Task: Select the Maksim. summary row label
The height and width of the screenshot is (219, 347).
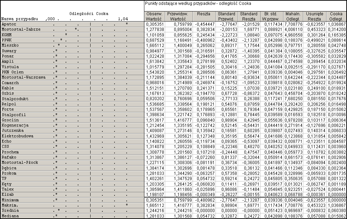Action: click(10, 205)
